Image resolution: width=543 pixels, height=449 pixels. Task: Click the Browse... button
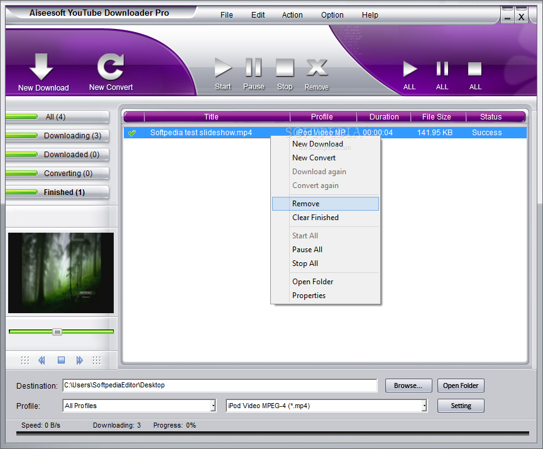coord(409,385)
